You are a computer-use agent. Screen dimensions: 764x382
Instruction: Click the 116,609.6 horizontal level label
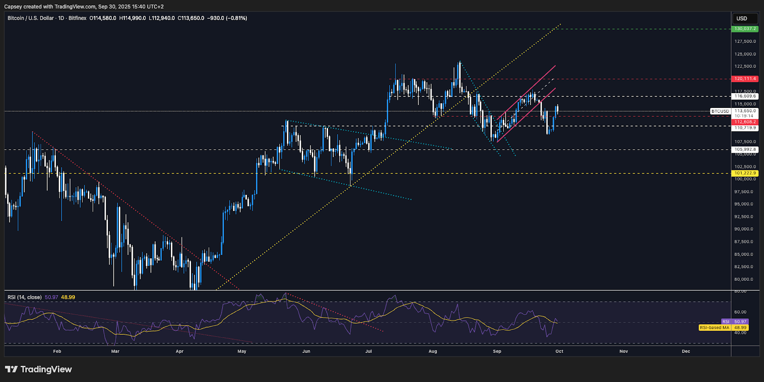point(744,96)
